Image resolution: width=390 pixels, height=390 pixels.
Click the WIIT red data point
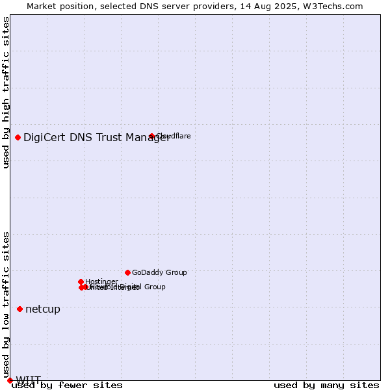(10, 380)
